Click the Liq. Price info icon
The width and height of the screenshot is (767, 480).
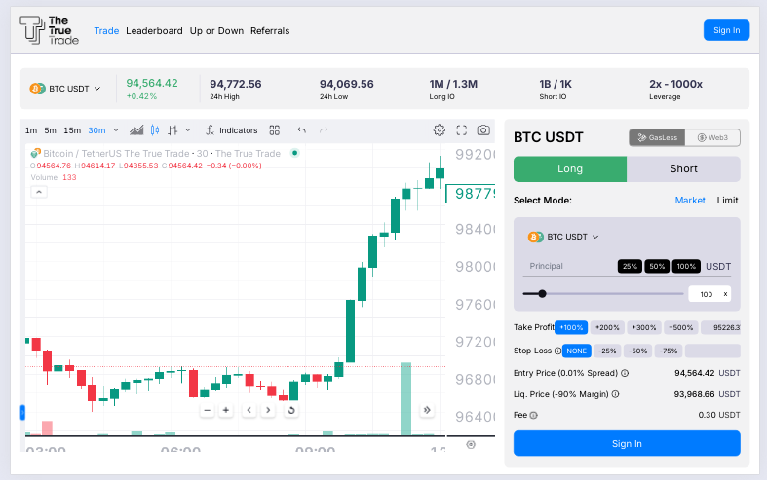coord(615,394)
